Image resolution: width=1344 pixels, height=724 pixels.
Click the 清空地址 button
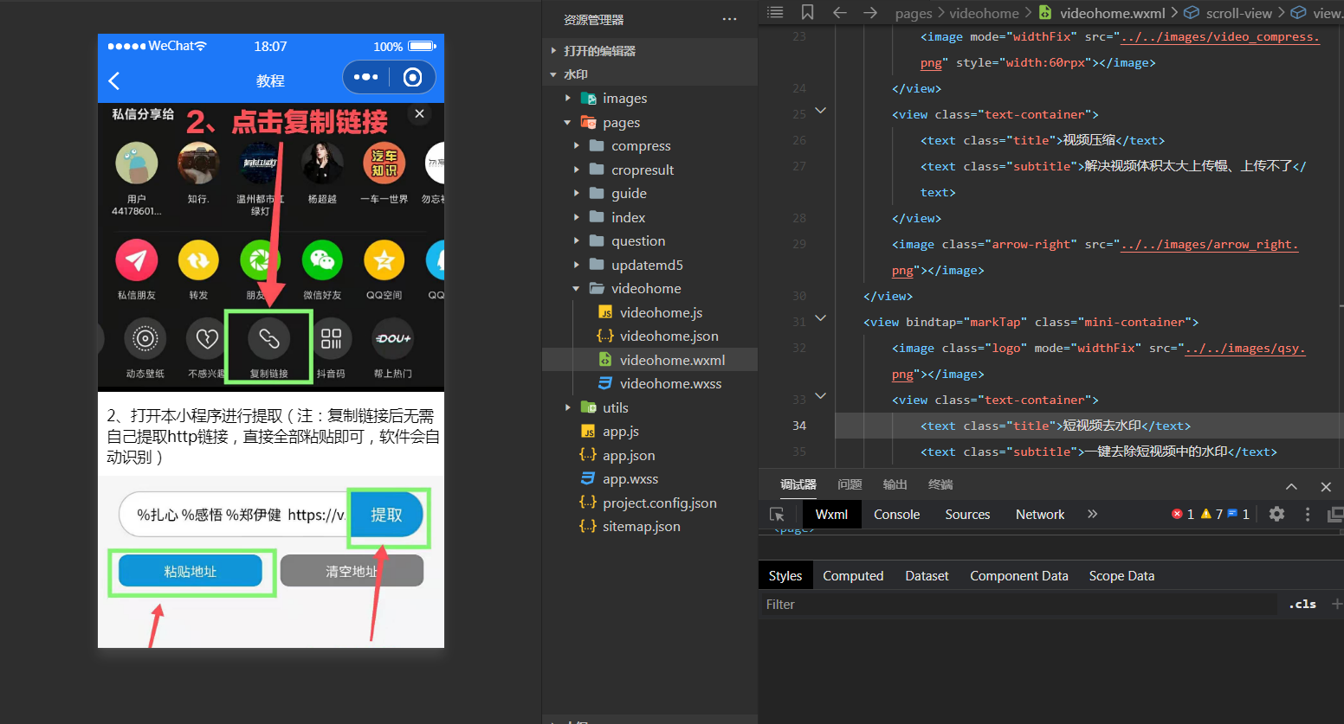point(352,571)
